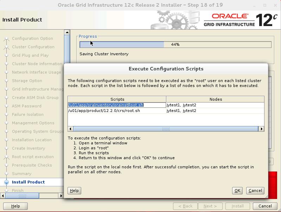281x212 pixels.
Task: Click the disabled Next button
Action: pos(210,206)
